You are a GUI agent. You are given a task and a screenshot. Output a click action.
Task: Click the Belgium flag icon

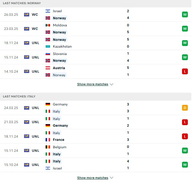coord(48,147)
